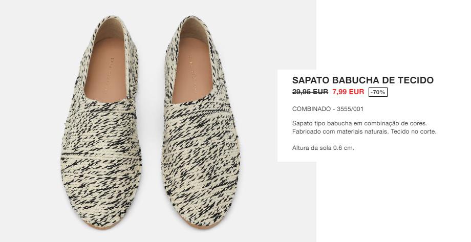Click the -70% discount badge

pyautogui.click(x=378, y=92)
